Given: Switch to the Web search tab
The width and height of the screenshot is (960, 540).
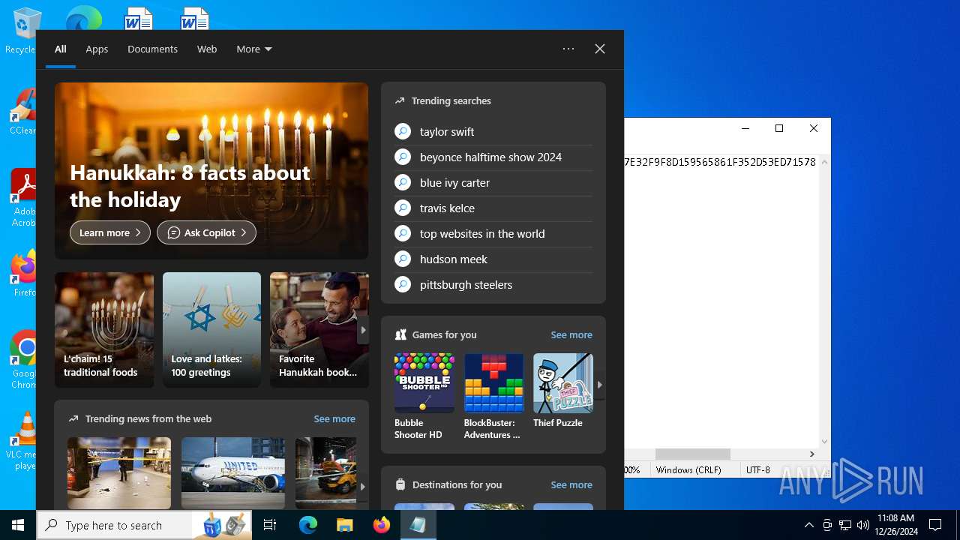Looking at the screenshot, I should point(207,49).
